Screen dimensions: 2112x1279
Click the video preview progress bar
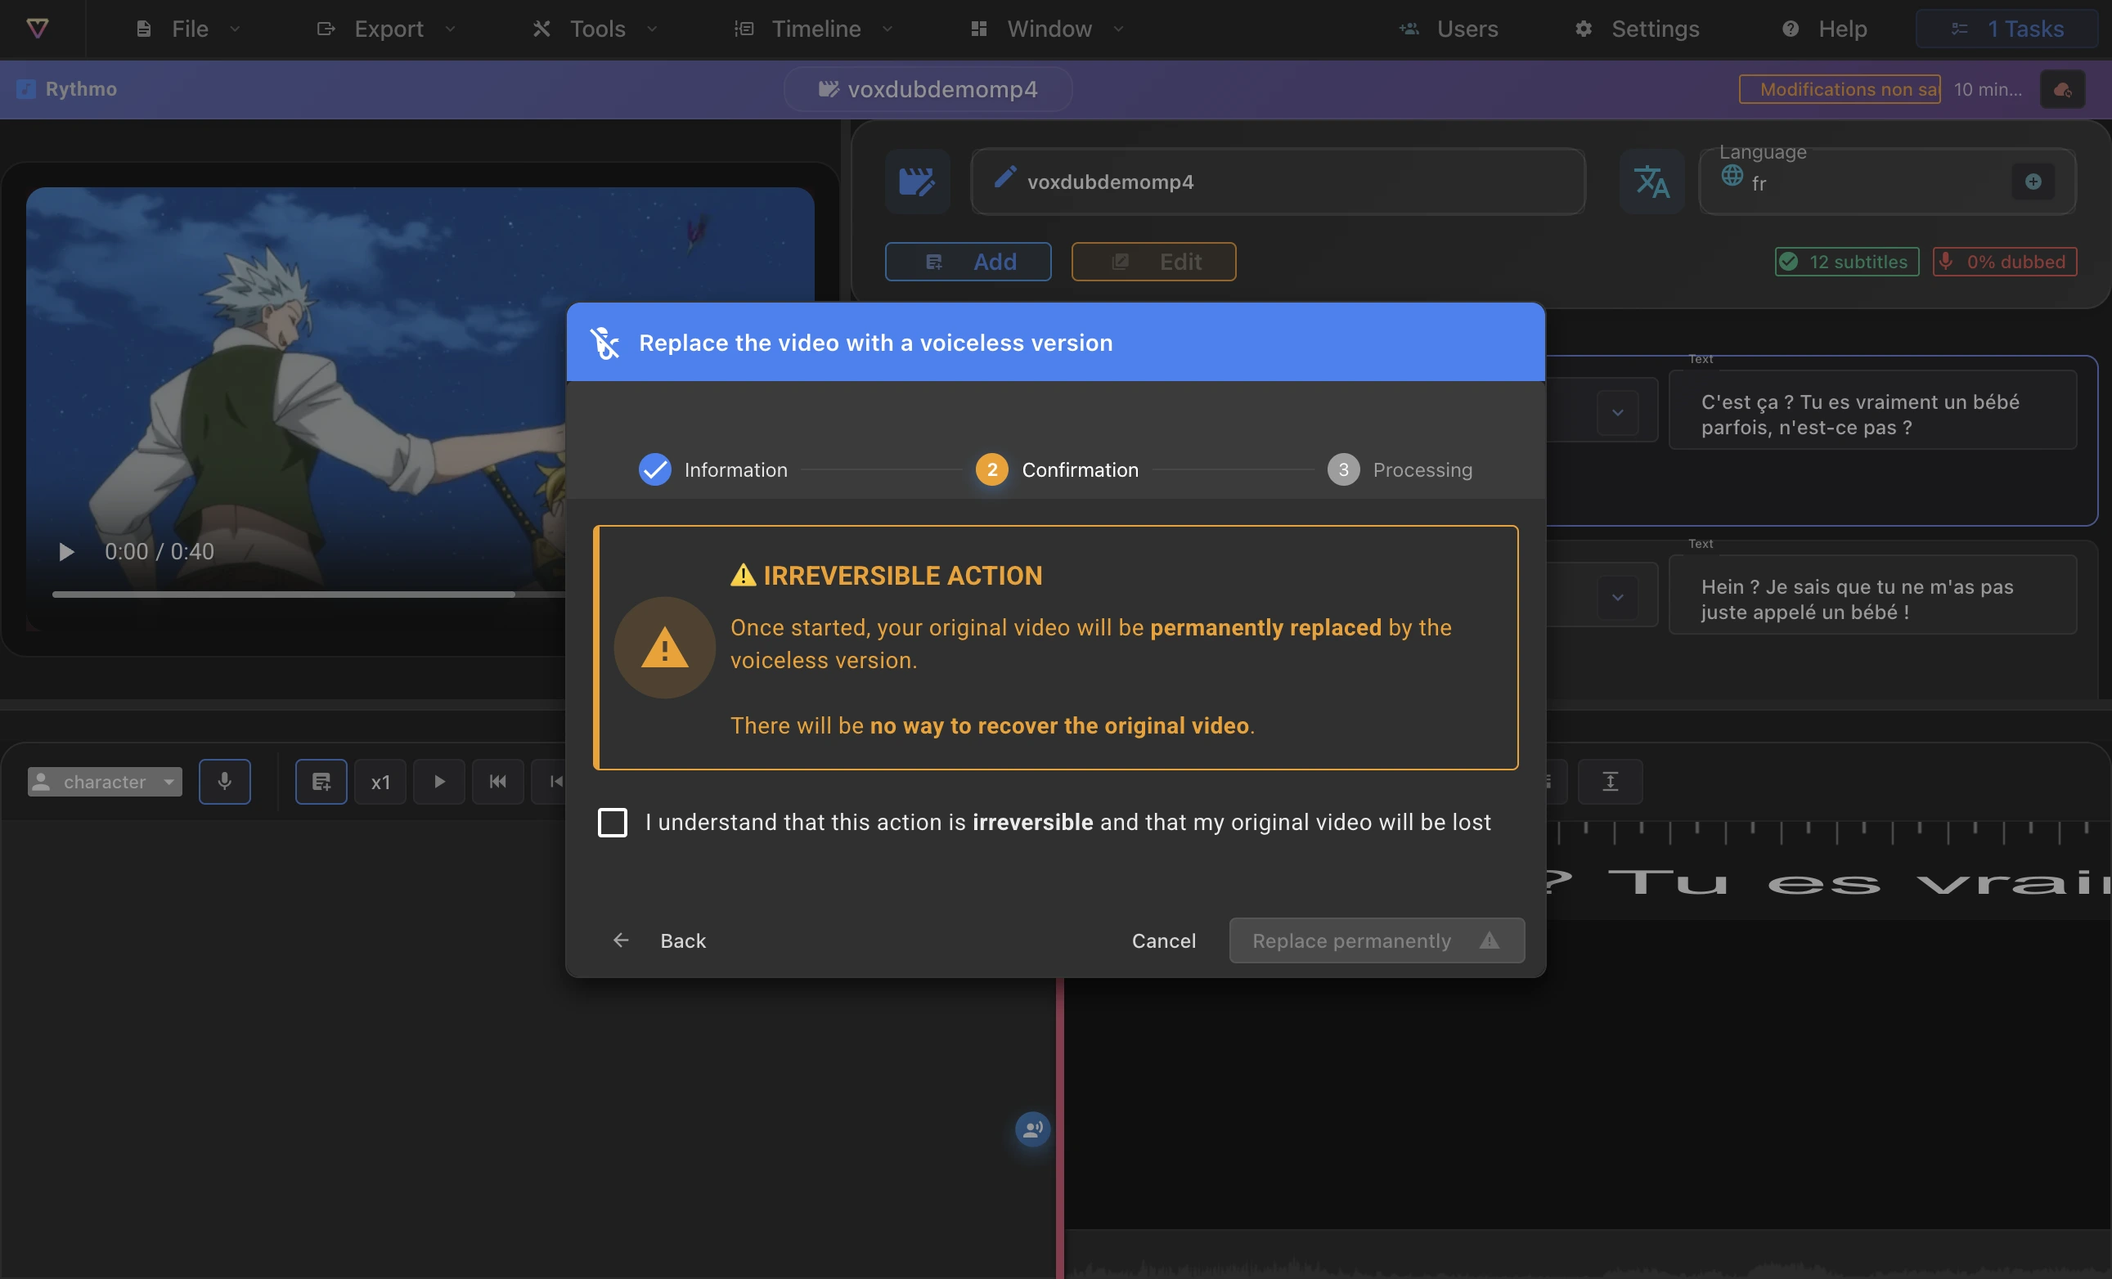click(x=308, y=594)
